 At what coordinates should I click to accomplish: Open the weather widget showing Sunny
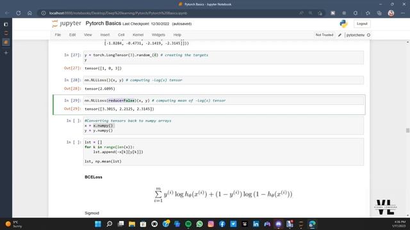(x=13, y=224)
